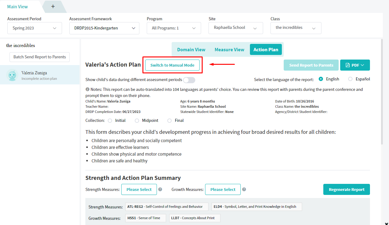Select Español report language

pos(350,79)
